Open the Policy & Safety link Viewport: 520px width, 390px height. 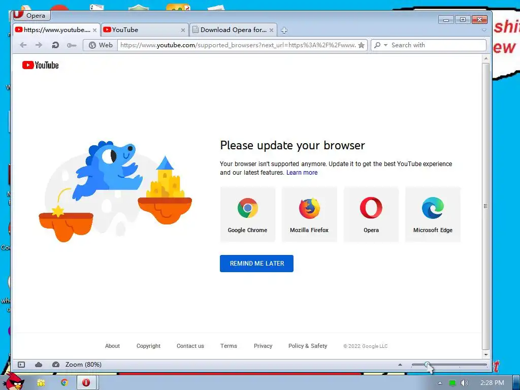[308, 346]
